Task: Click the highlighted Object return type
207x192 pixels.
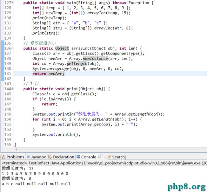Action: (x=62, y=48)
